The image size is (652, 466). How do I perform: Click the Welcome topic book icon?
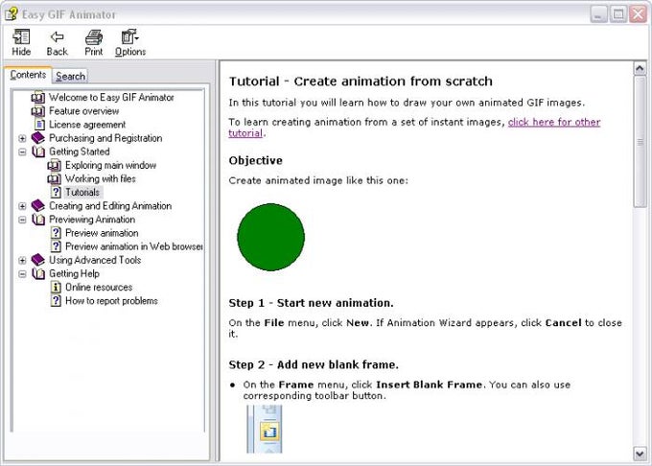pos(37,98)
